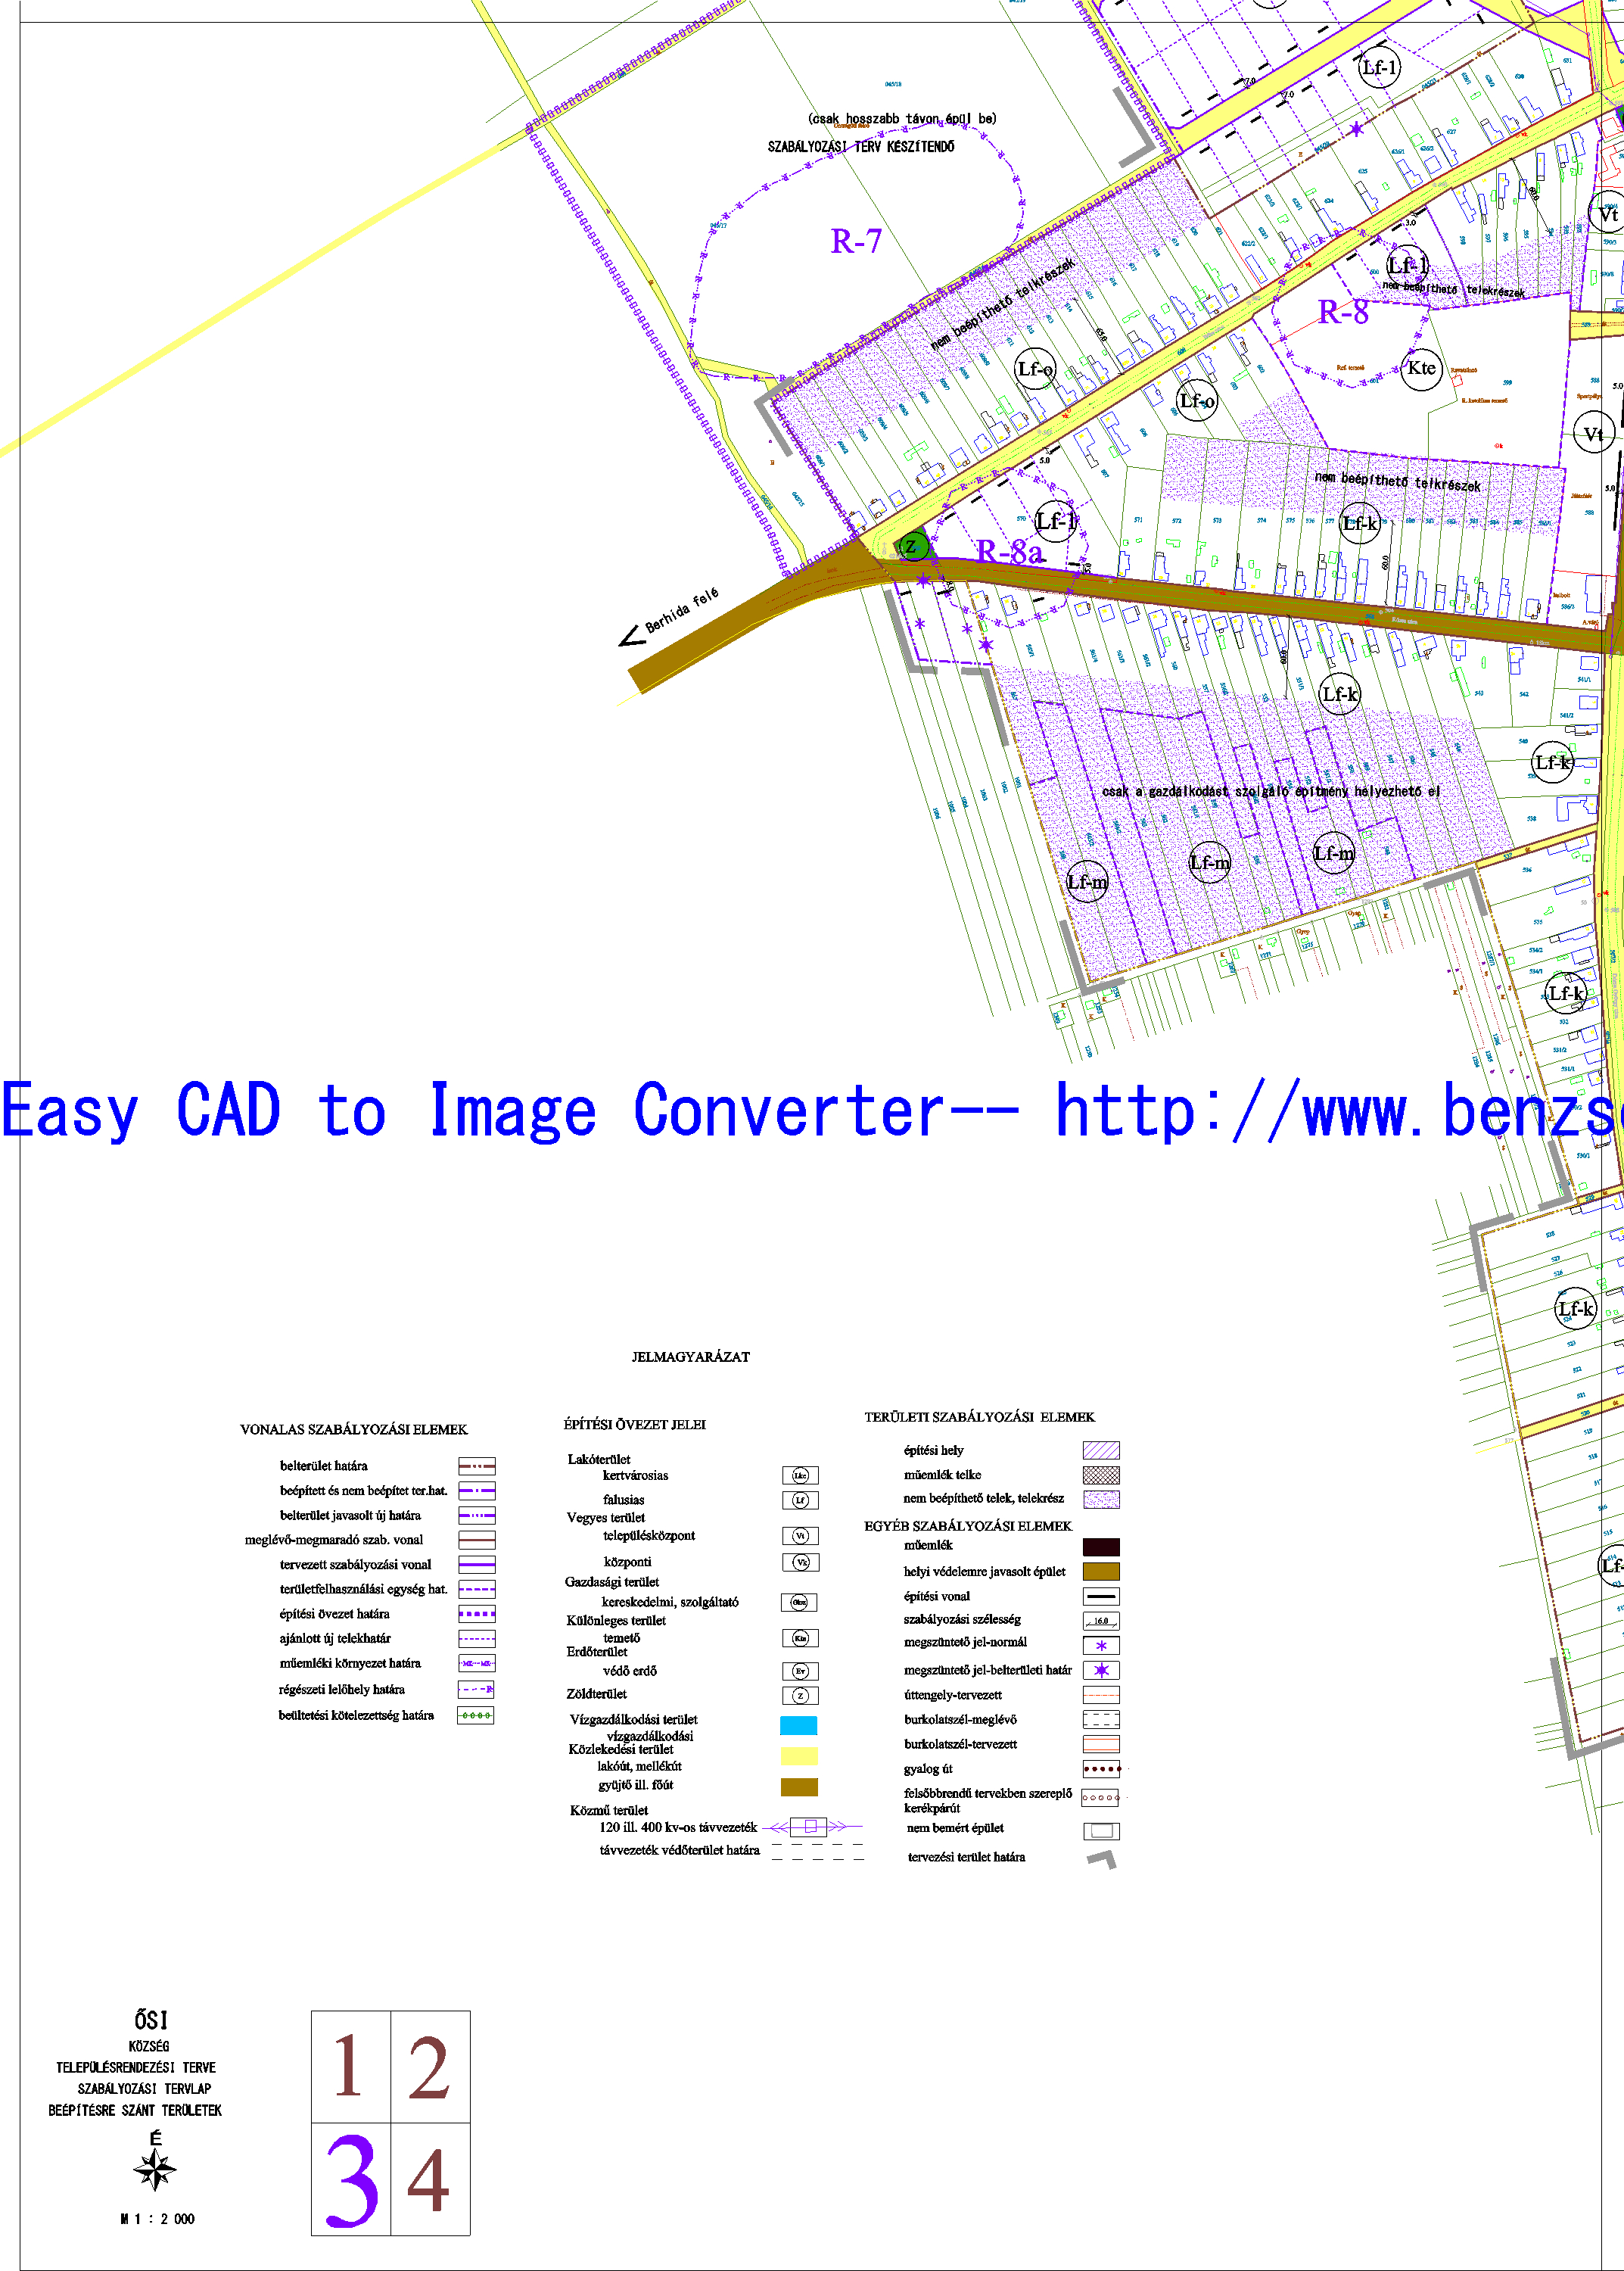The height and width of the screenshot is (2271, 1624).
Task: Click the Kte zone circle marker
Action: tap(1421, 368)
